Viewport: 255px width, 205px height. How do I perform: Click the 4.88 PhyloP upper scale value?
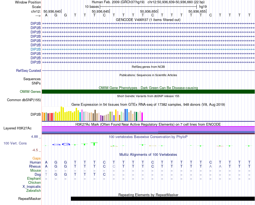click(34, 137)
